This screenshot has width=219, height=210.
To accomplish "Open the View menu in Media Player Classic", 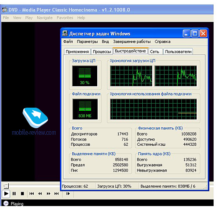I will 17,18.
